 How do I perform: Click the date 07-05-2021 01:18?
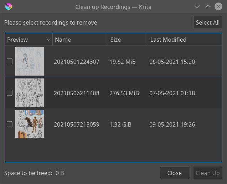click(172, 93)
